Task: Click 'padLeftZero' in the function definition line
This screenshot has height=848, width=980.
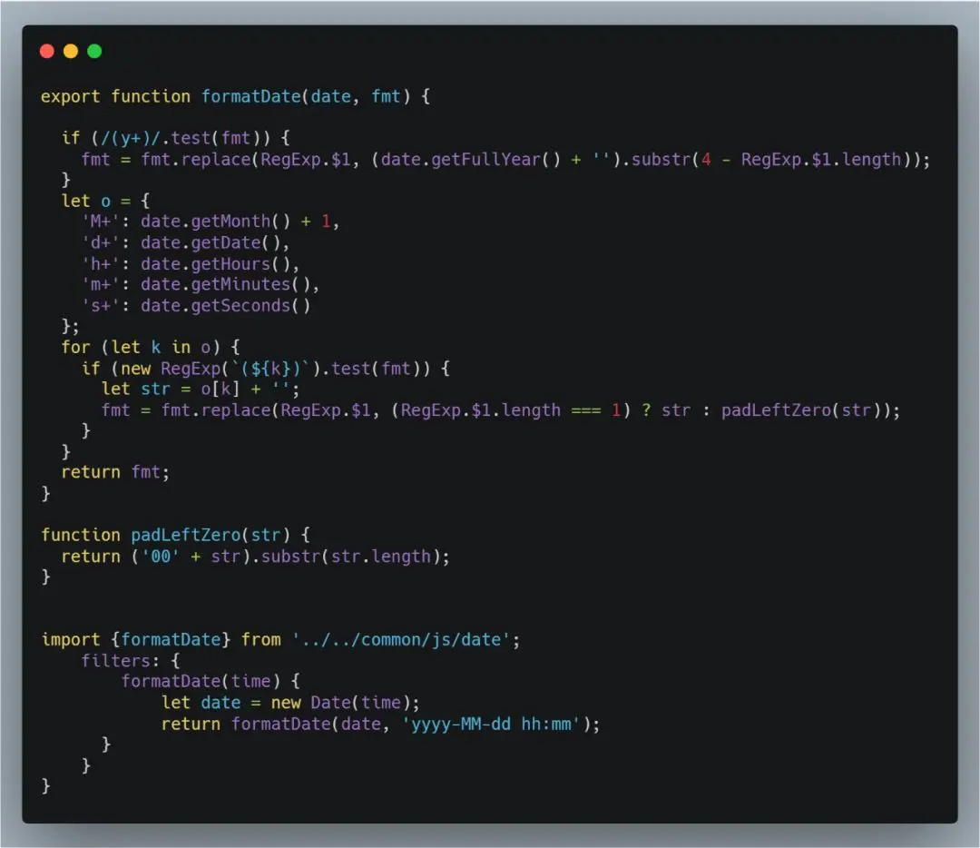Action: tap(186, 536)
